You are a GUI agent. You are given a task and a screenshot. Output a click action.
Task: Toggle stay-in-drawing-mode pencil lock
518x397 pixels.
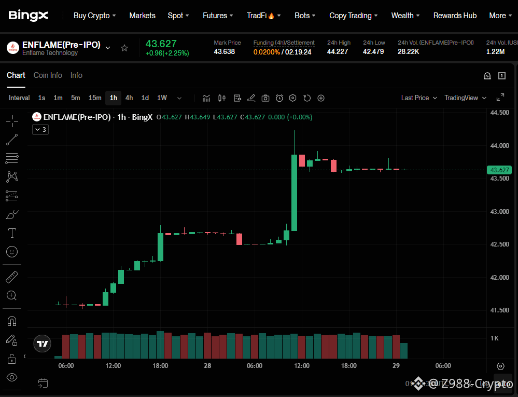[x=12, y=340]
